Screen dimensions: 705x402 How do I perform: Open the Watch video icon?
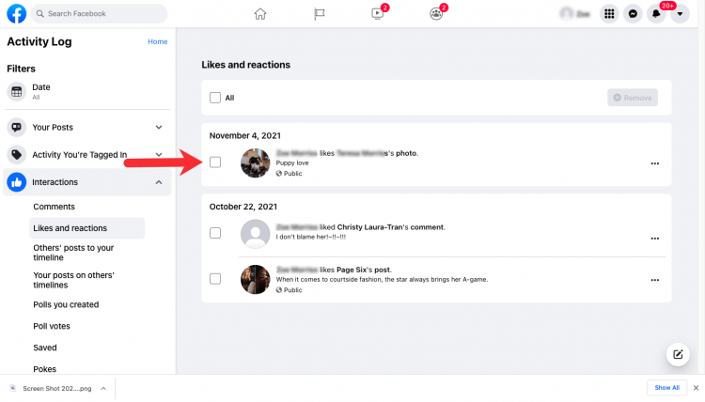click(x=378, y=14)
